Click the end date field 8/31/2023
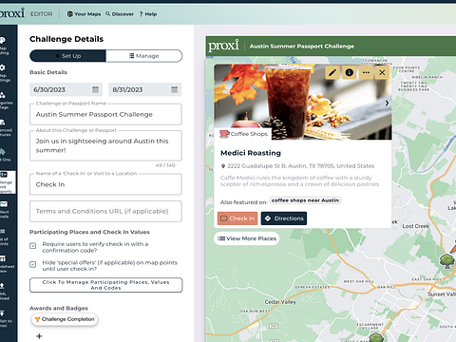This screenshot has width=456, height=342. point(145,89)
